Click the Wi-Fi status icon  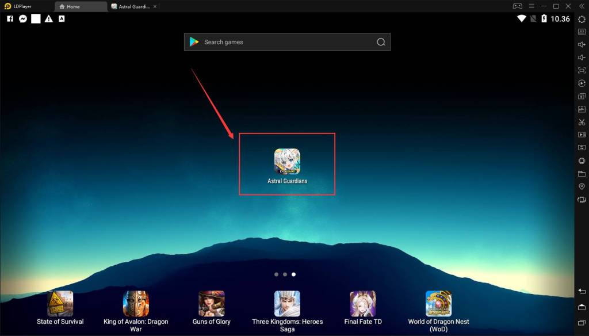tap(522, 19)
